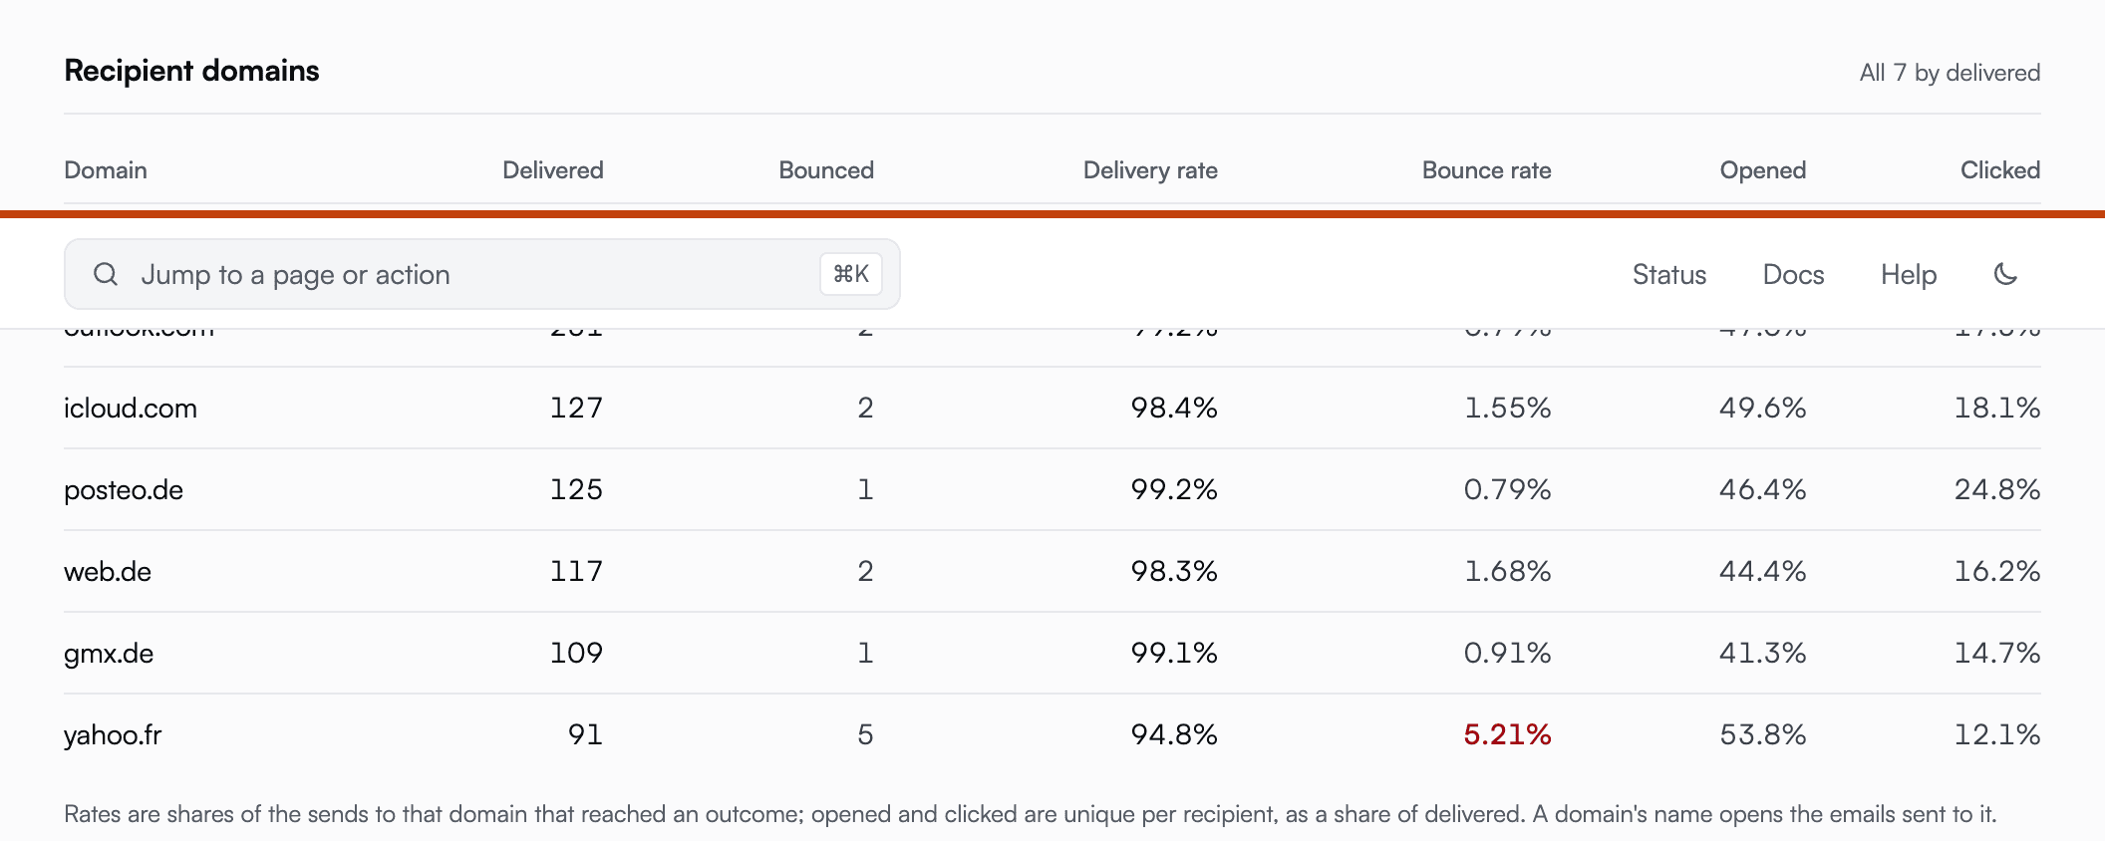Viewport: 2105px width, 841px height.
Task: Click the delivered count 117 for web.de
Action: click(x=576, y=571)
